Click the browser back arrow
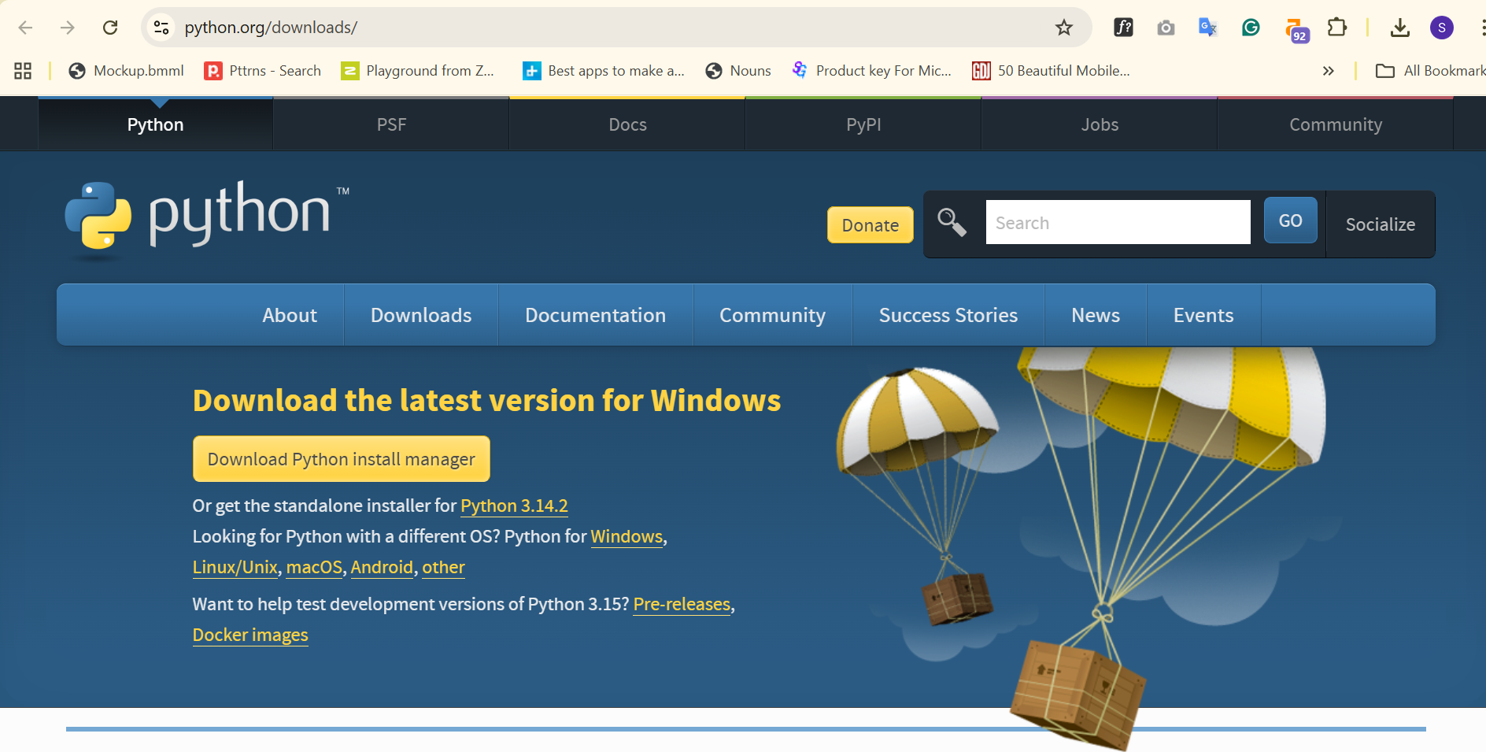Image resolution: width=1486 pixels, height=752 pixels. [25, 28]
